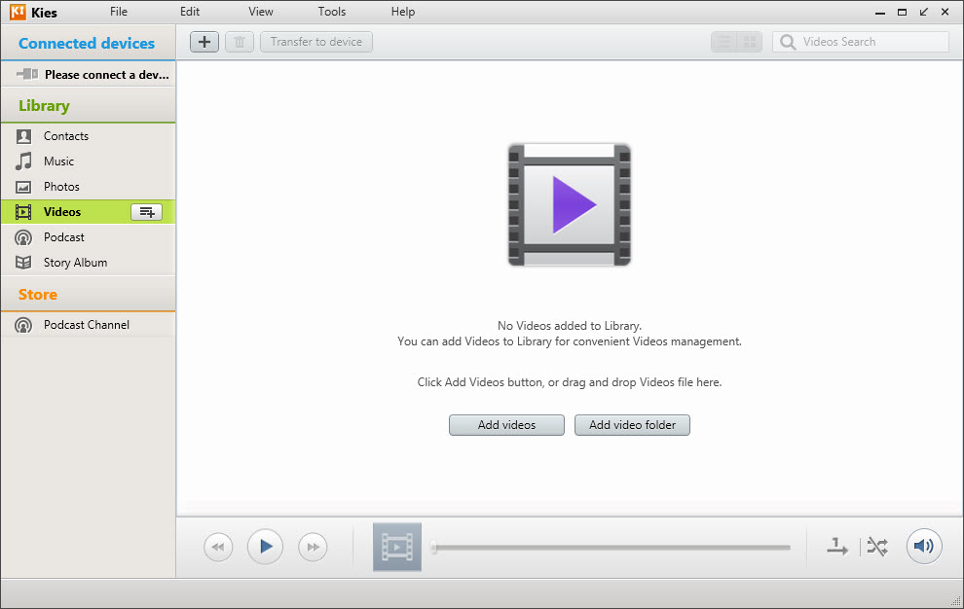
Task: Click the Story Album book icon
Action: pyautogui.click(x=23, y=263)
